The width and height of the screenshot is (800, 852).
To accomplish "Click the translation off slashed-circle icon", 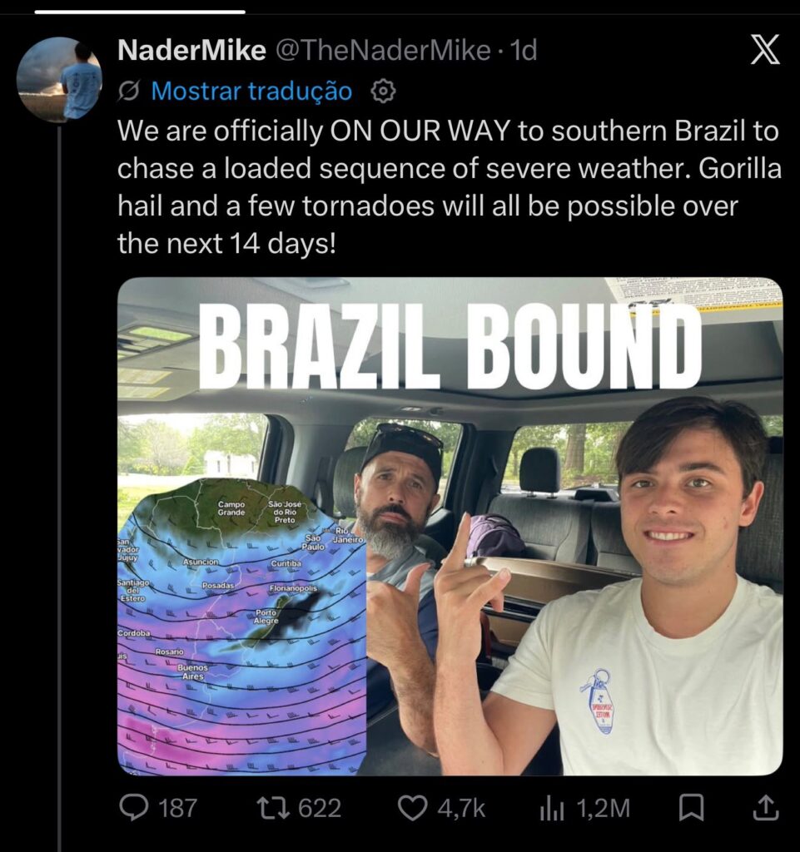I will 128,92.
